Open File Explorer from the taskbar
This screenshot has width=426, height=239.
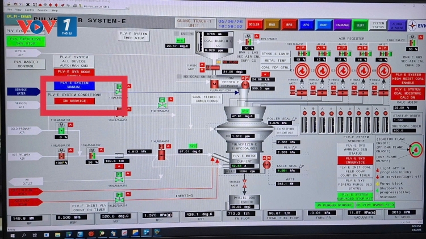click(x=57, y=234)
